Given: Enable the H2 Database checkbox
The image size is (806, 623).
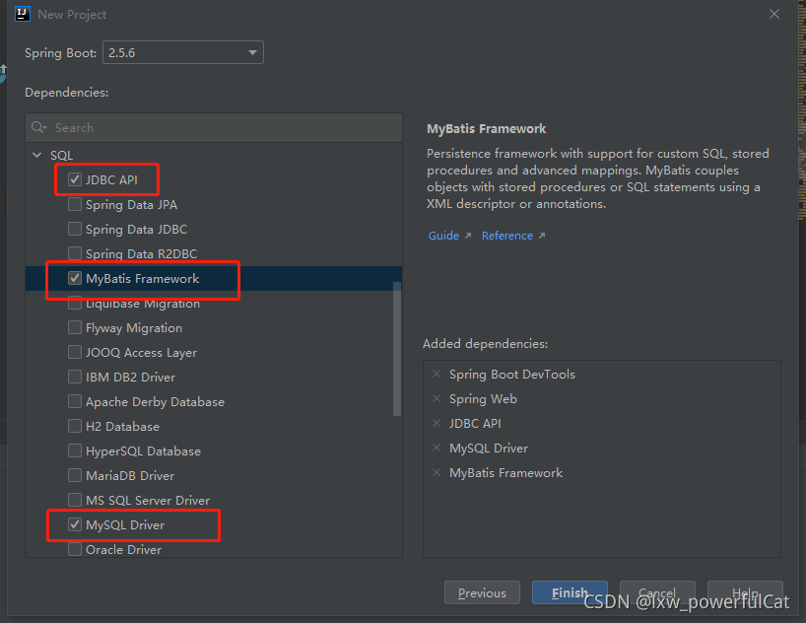Looking at the screenshot, I should [75, 427].
